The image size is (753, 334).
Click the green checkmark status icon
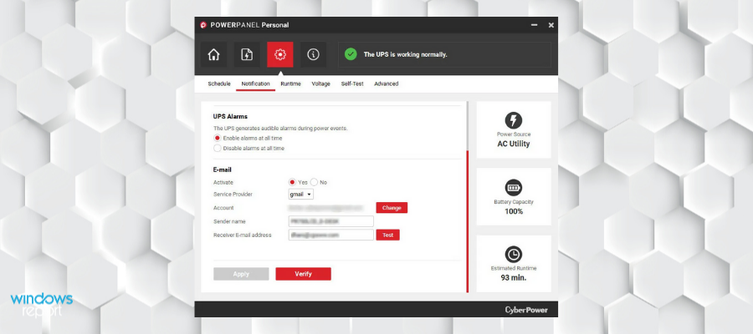pyautogui.click(x=351, y=54)
